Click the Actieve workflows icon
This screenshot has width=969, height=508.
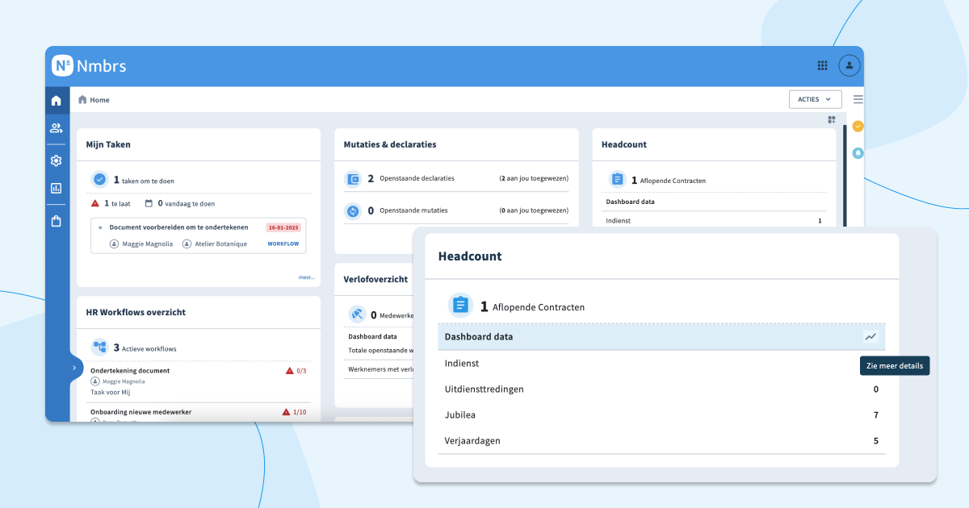coord(100,348)
